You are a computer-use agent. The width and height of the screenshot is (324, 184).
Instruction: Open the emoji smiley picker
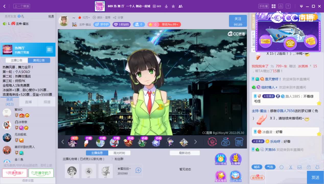coord(282,167)
